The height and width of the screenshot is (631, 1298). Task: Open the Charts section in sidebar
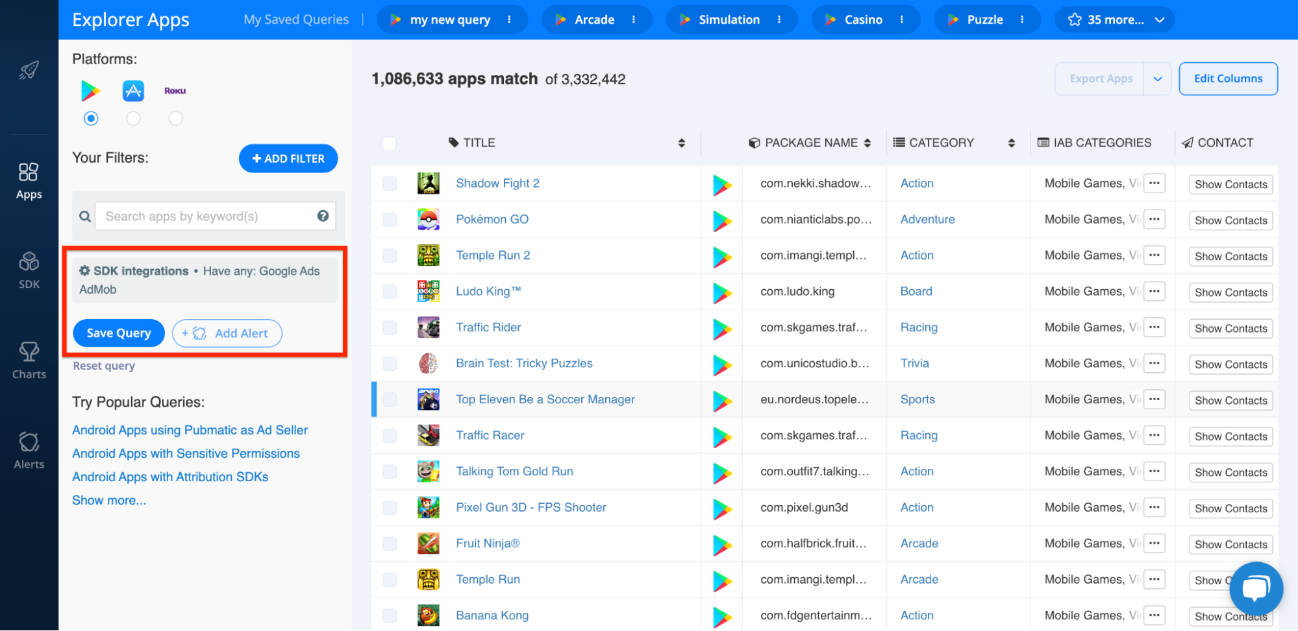tap(29, 361)
